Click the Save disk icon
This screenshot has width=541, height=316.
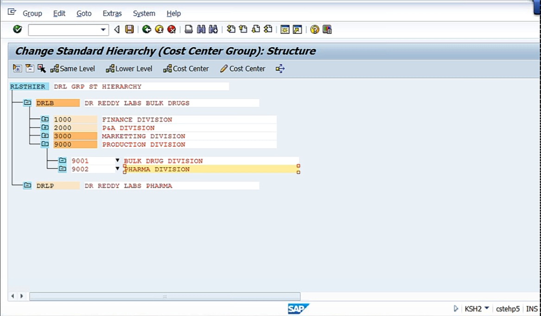point(129,29)
